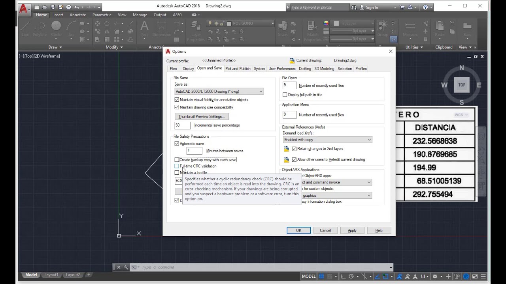
Task: Open the Insert ribbon tab
Action: point(58,15)
